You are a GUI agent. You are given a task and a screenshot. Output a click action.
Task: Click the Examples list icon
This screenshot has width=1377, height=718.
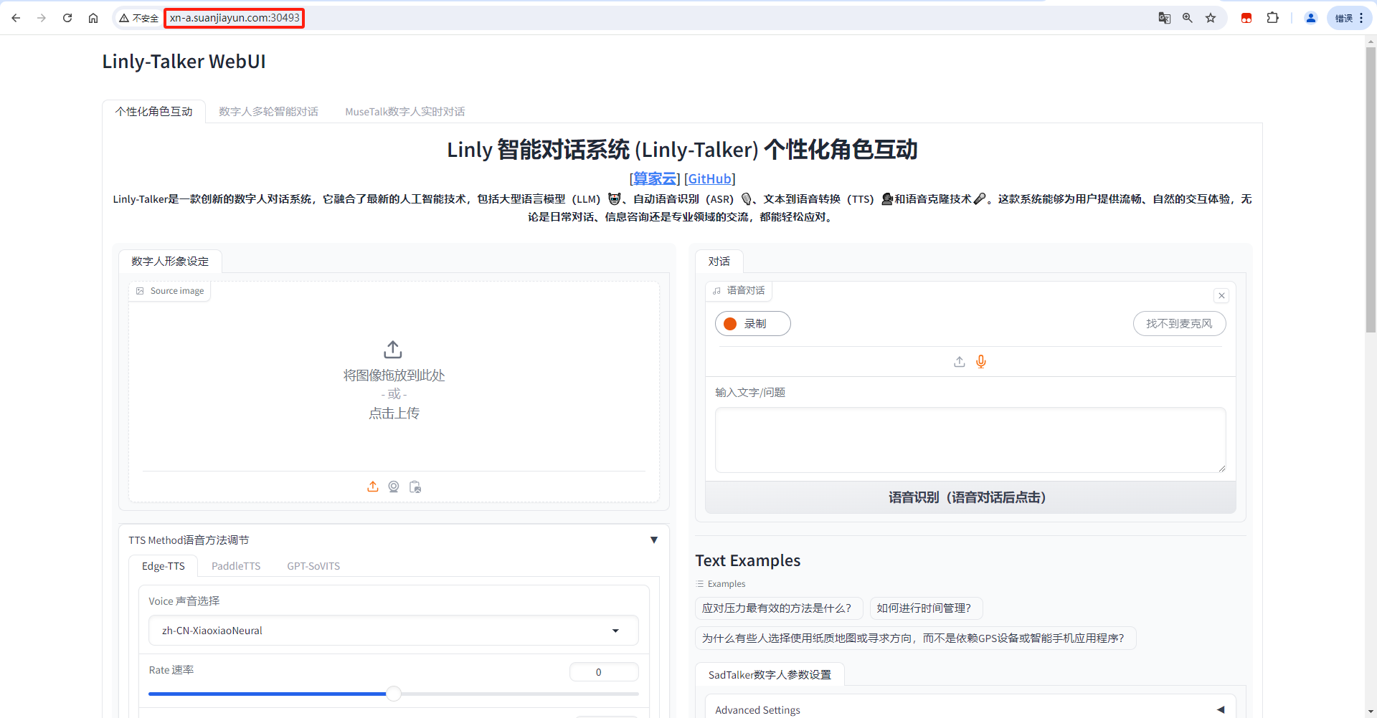pyautogui.click(x=700, y=584)
